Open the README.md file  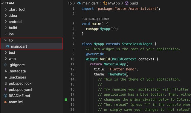click(19, 96)
